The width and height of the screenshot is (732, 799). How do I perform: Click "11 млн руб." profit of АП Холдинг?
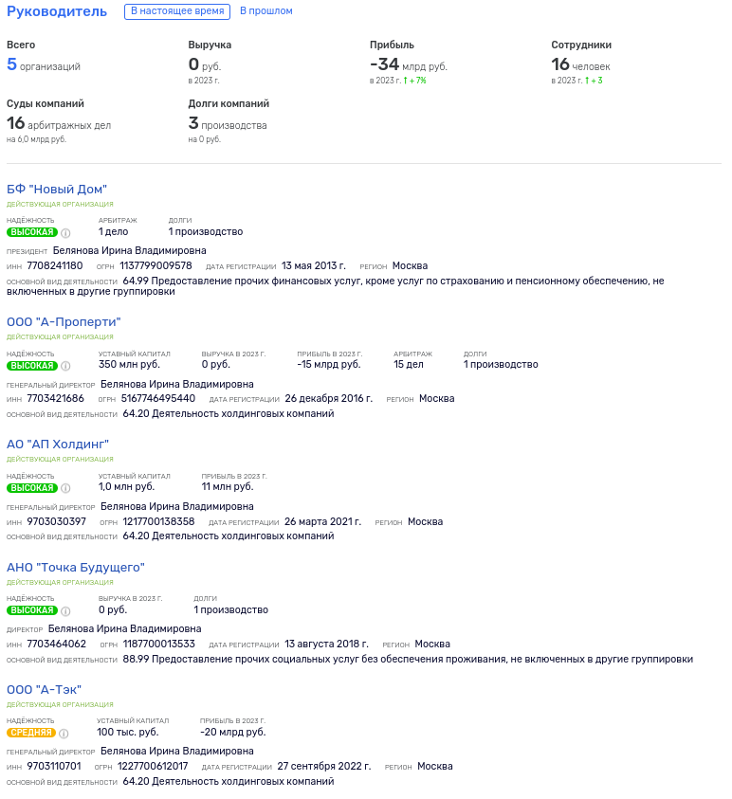coord(228,486)
